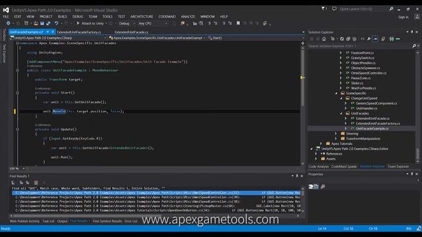Switch to ExtendedUnitFacade.cs editor tab

pyautogui.click(x=131, y=32)
